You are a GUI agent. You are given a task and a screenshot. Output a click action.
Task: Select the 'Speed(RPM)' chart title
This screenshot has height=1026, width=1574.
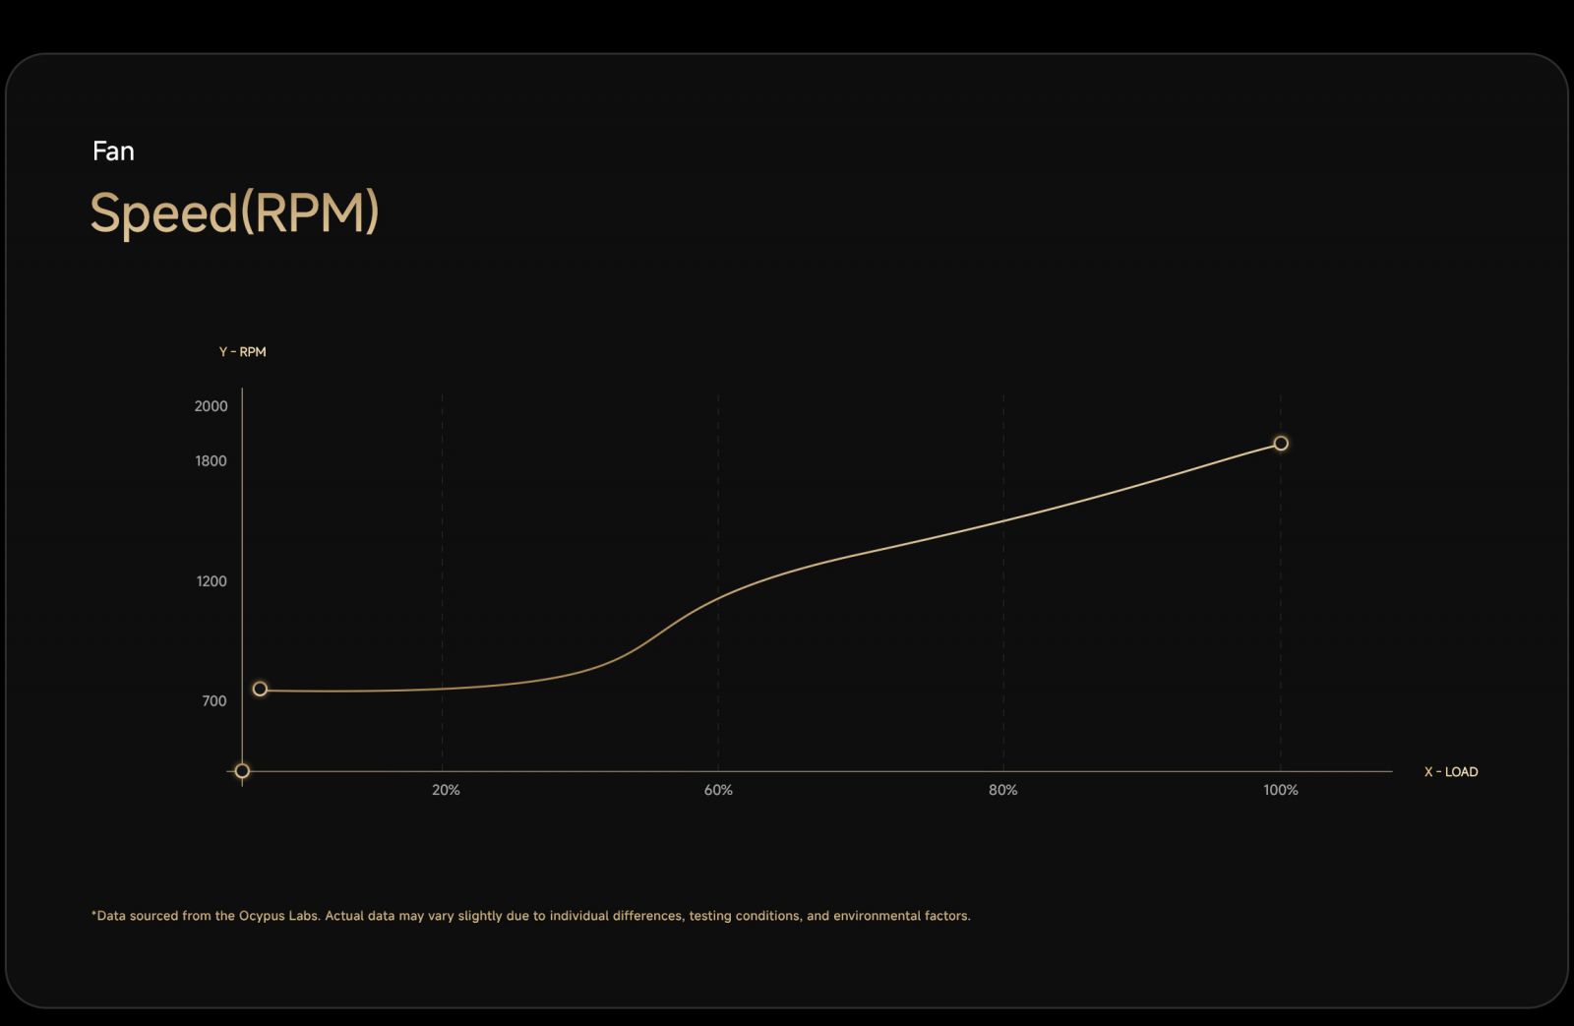click(x=234, y=212)
